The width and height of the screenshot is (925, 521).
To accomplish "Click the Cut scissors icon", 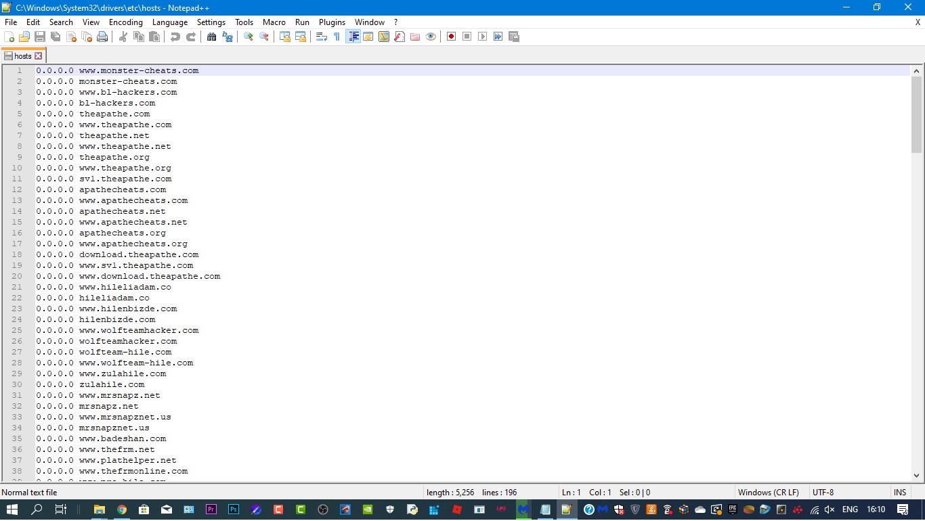I will pos(123,37).
